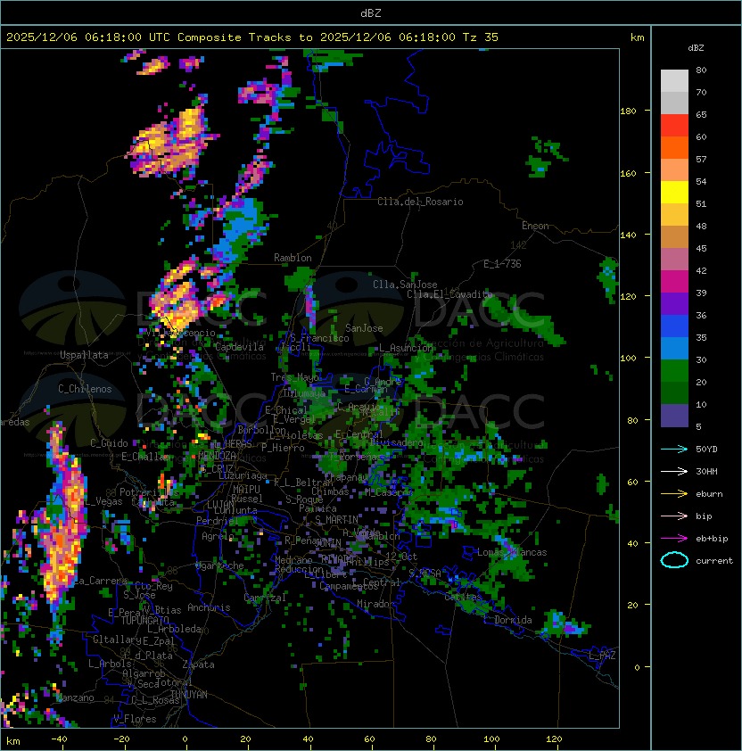Click the 'SanJose' label near map center
742x751 pixels.
tap(364, 328)
